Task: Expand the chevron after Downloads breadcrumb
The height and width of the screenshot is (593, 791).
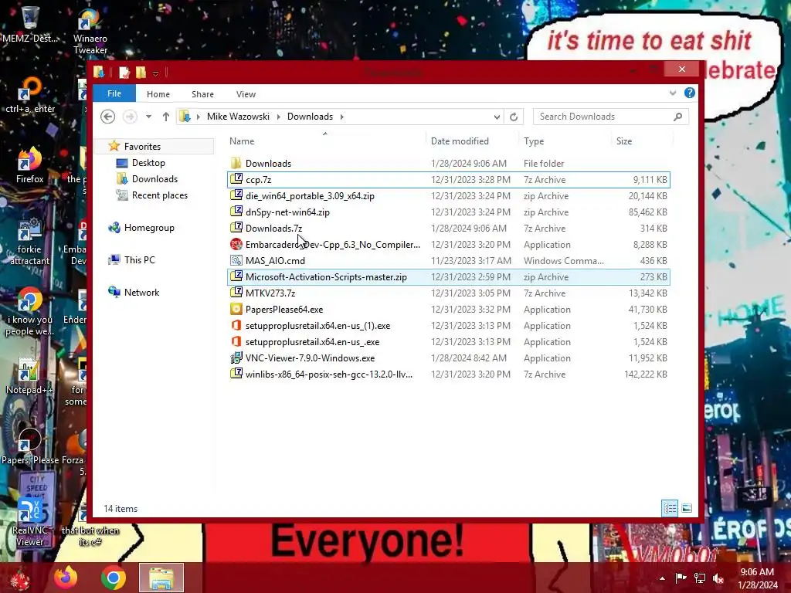Action: tap(342, 117)
